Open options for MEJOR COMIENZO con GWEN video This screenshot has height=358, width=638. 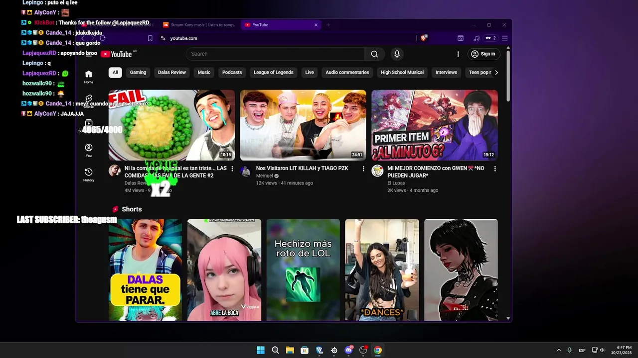495,169
